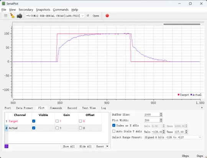This screenshot has width=207, height=158.
Task: Increase the Buffer Size stepper arrow
Action: pyautogui.click(x=161, y=114)
